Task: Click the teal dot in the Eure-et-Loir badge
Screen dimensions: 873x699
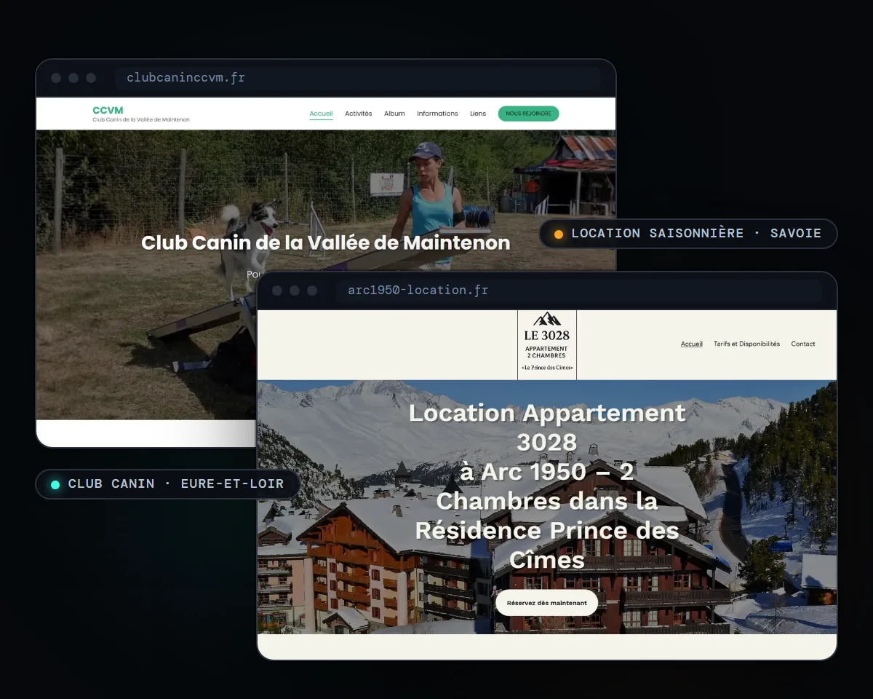Action: point(55,485)
